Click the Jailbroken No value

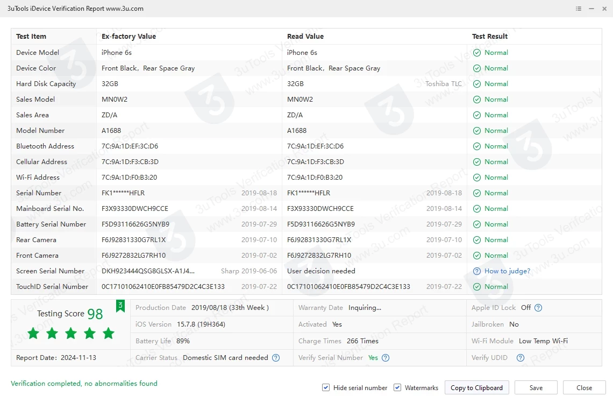click(x=514, y=324)
